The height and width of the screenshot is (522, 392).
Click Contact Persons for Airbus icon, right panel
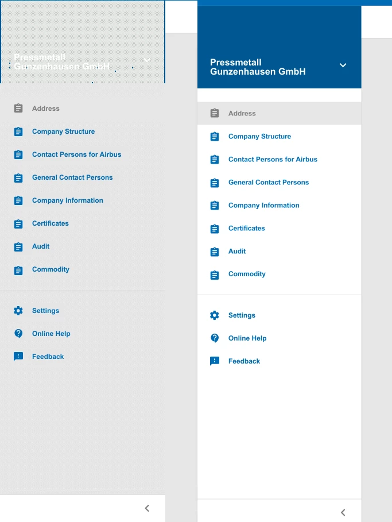click(x=215, y=160)
